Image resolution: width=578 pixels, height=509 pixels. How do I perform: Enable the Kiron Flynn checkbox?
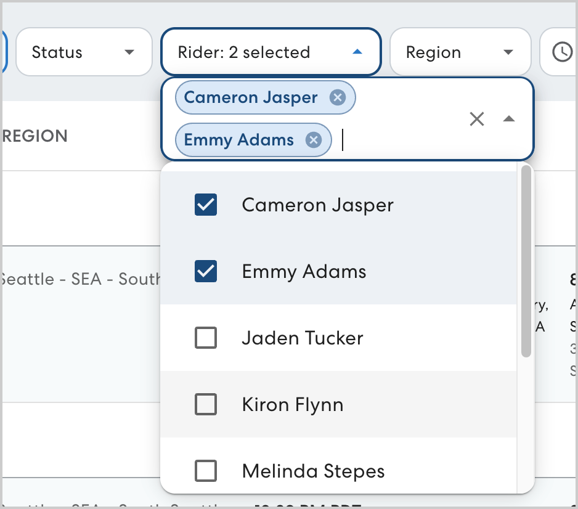click(x=206, y=404)
